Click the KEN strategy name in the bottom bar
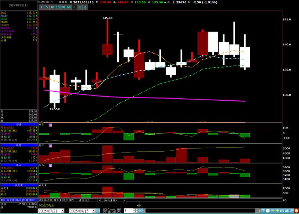This screenshot has width=299, height=214. coord(57,200)
